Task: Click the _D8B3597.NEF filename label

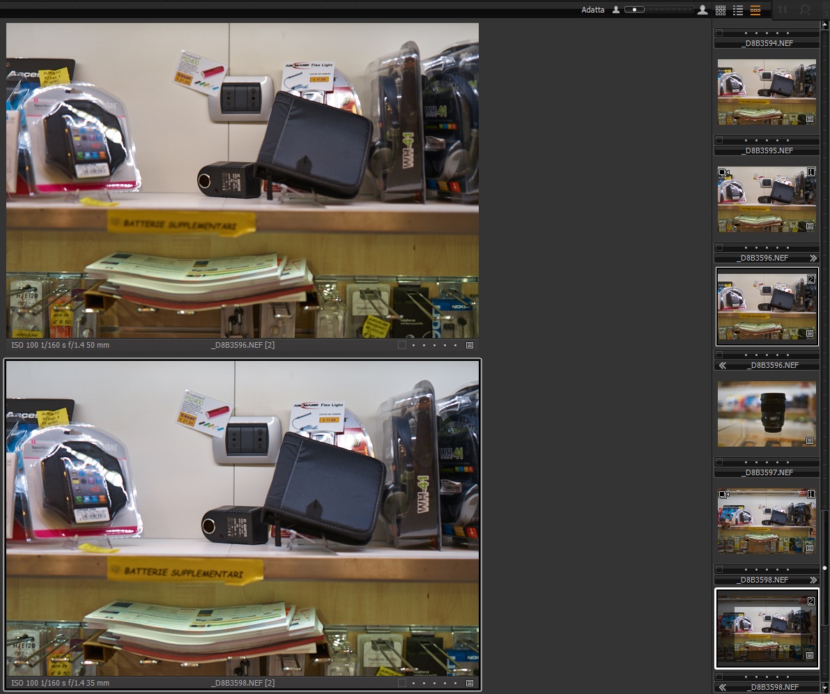Action: click(766, 472)
